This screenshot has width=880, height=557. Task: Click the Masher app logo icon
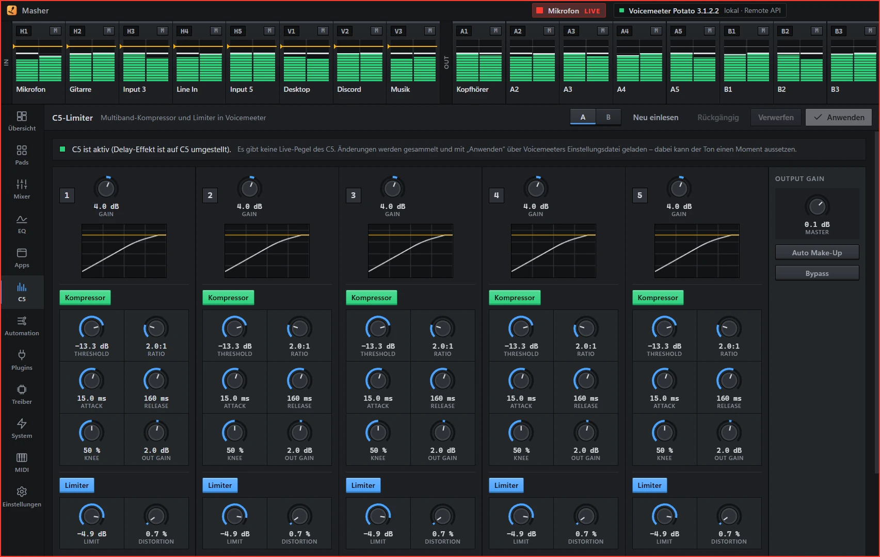(12, 10)
